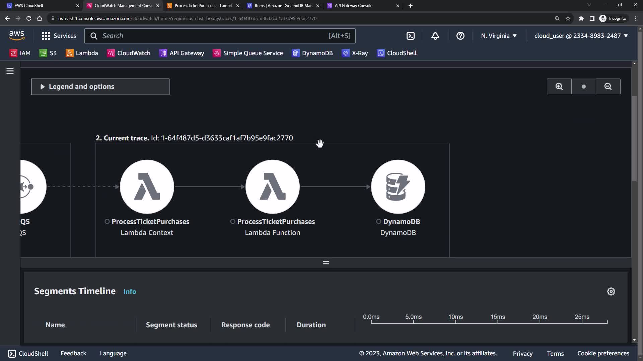Viewport: 643px width, 361px height.
Task: Click the panel resize handle above Segments Timeline
Action: click(326, 263)
